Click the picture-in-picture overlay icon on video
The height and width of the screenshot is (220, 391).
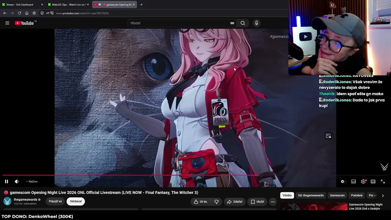pos(328,136)
